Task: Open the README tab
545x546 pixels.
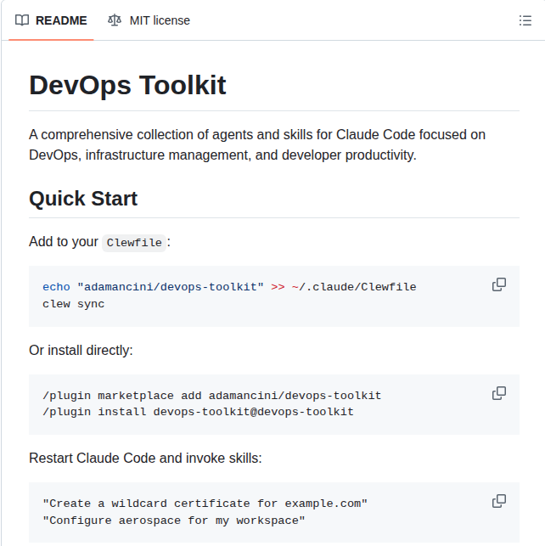Action: click(51, 20)
